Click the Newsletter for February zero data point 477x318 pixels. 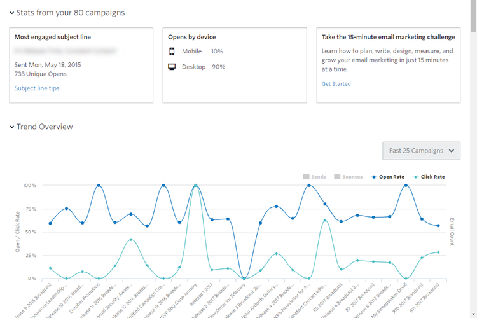click(244, 279)
